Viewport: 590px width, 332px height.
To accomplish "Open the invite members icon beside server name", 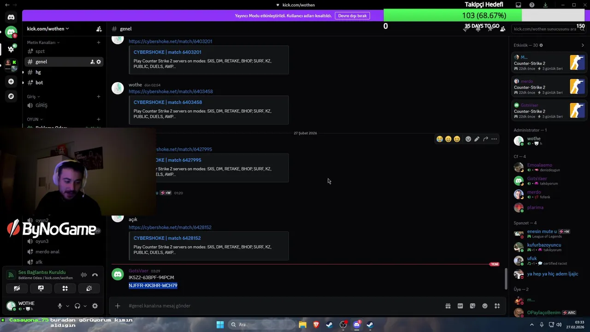I will 99,29.
